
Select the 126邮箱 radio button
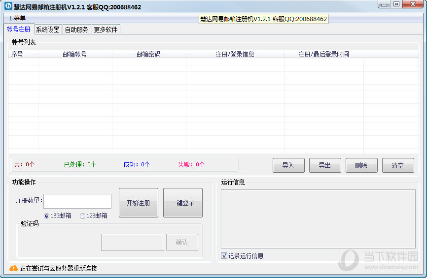(82, 216)
